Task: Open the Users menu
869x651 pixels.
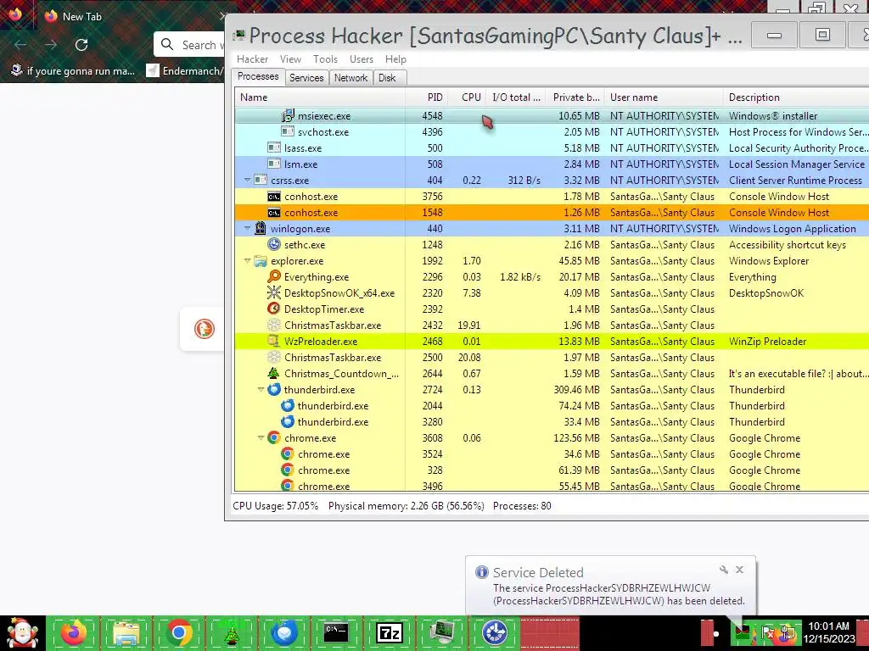Action: pyautogui.click(x=362, y=59)
